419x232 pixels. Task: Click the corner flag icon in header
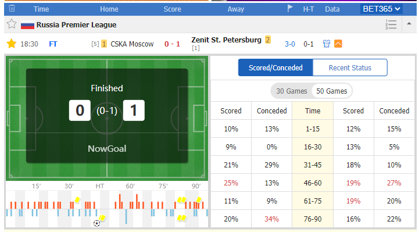tap(290, 9)
